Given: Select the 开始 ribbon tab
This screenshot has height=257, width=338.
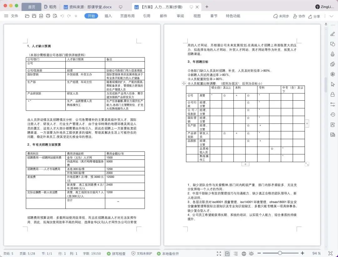Looking at the screenshot, I should point(91,16).
